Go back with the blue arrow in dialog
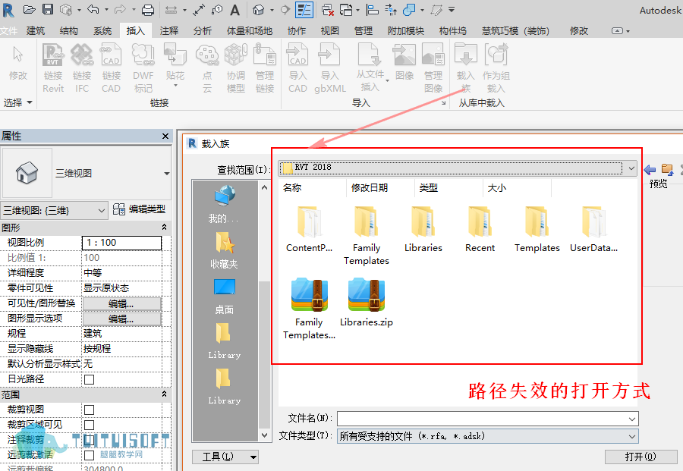 [x=650, y=169]
